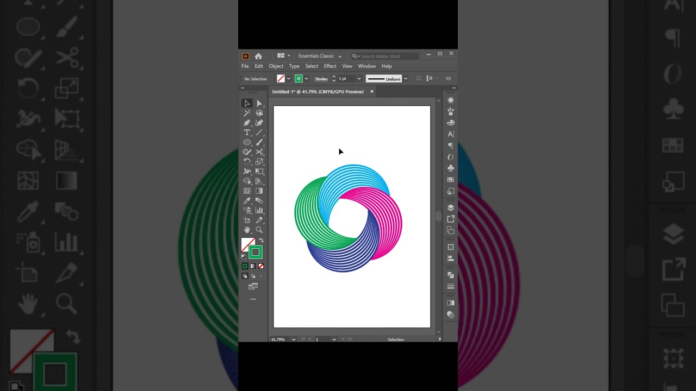The width and height of the screenshot is (696, 391).
Task: Open the stroke weight dropdown
Action: (x=359, y=79)
